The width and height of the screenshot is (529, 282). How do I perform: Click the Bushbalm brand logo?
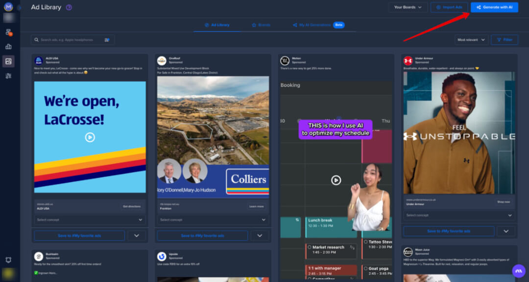[39, 257]
